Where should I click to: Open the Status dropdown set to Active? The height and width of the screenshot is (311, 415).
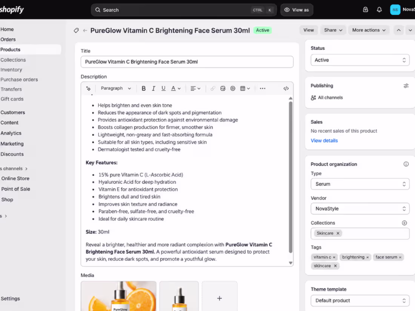click(360, 60)
